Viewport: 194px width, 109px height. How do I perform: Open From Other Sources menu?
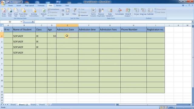[x=23, y=12]
